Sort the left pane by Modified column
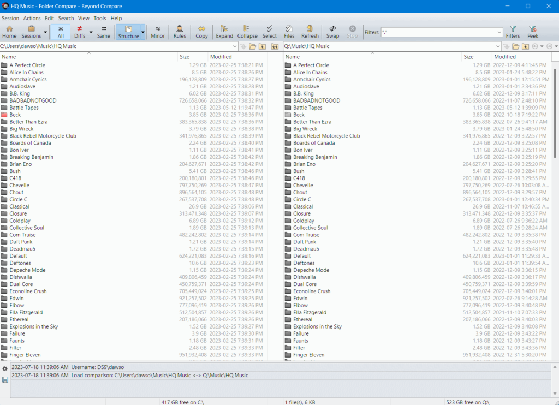 point(221,57)
